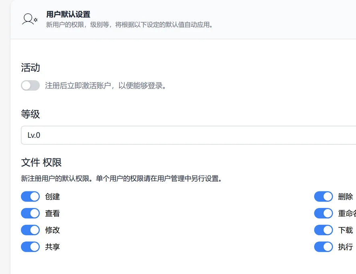Click the 创建 label

(52, 197)
